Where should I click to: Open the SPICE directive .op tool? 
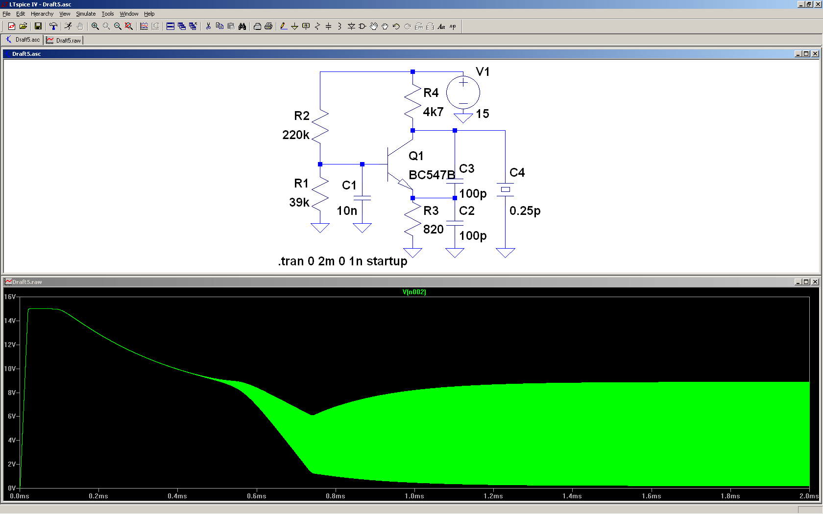pos(453,26)
